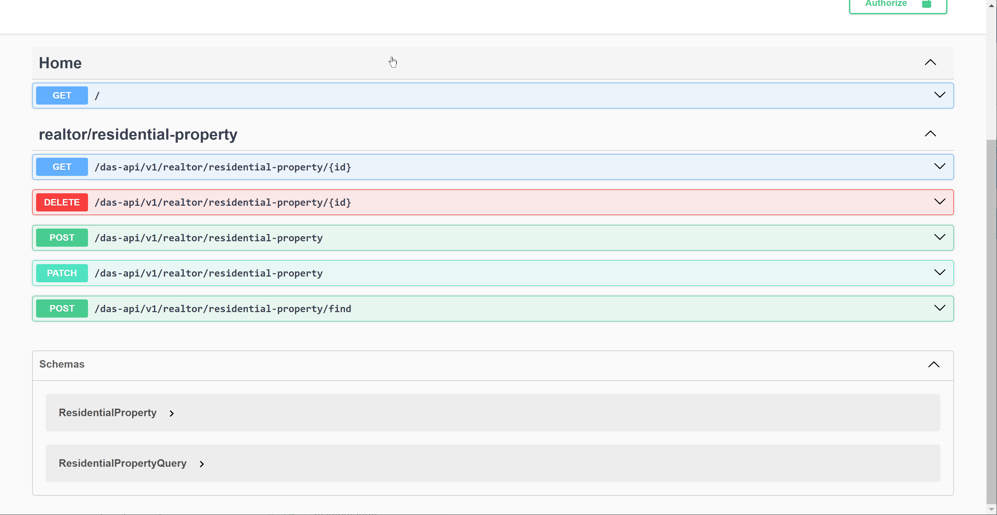Collapse realtor/residential-property section arrow

point(931,134)
